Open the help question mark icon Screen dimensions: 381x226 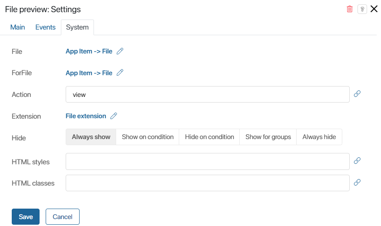click(362, 9)
